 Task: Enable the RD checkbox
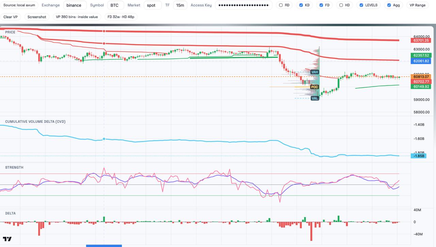[281, 5]
